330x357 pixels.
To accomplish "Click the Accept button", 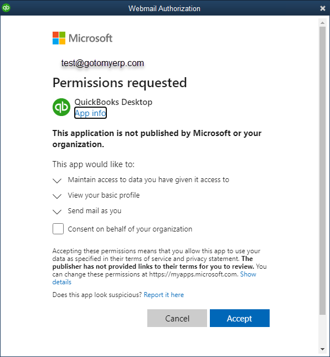I will coord(240,318).
